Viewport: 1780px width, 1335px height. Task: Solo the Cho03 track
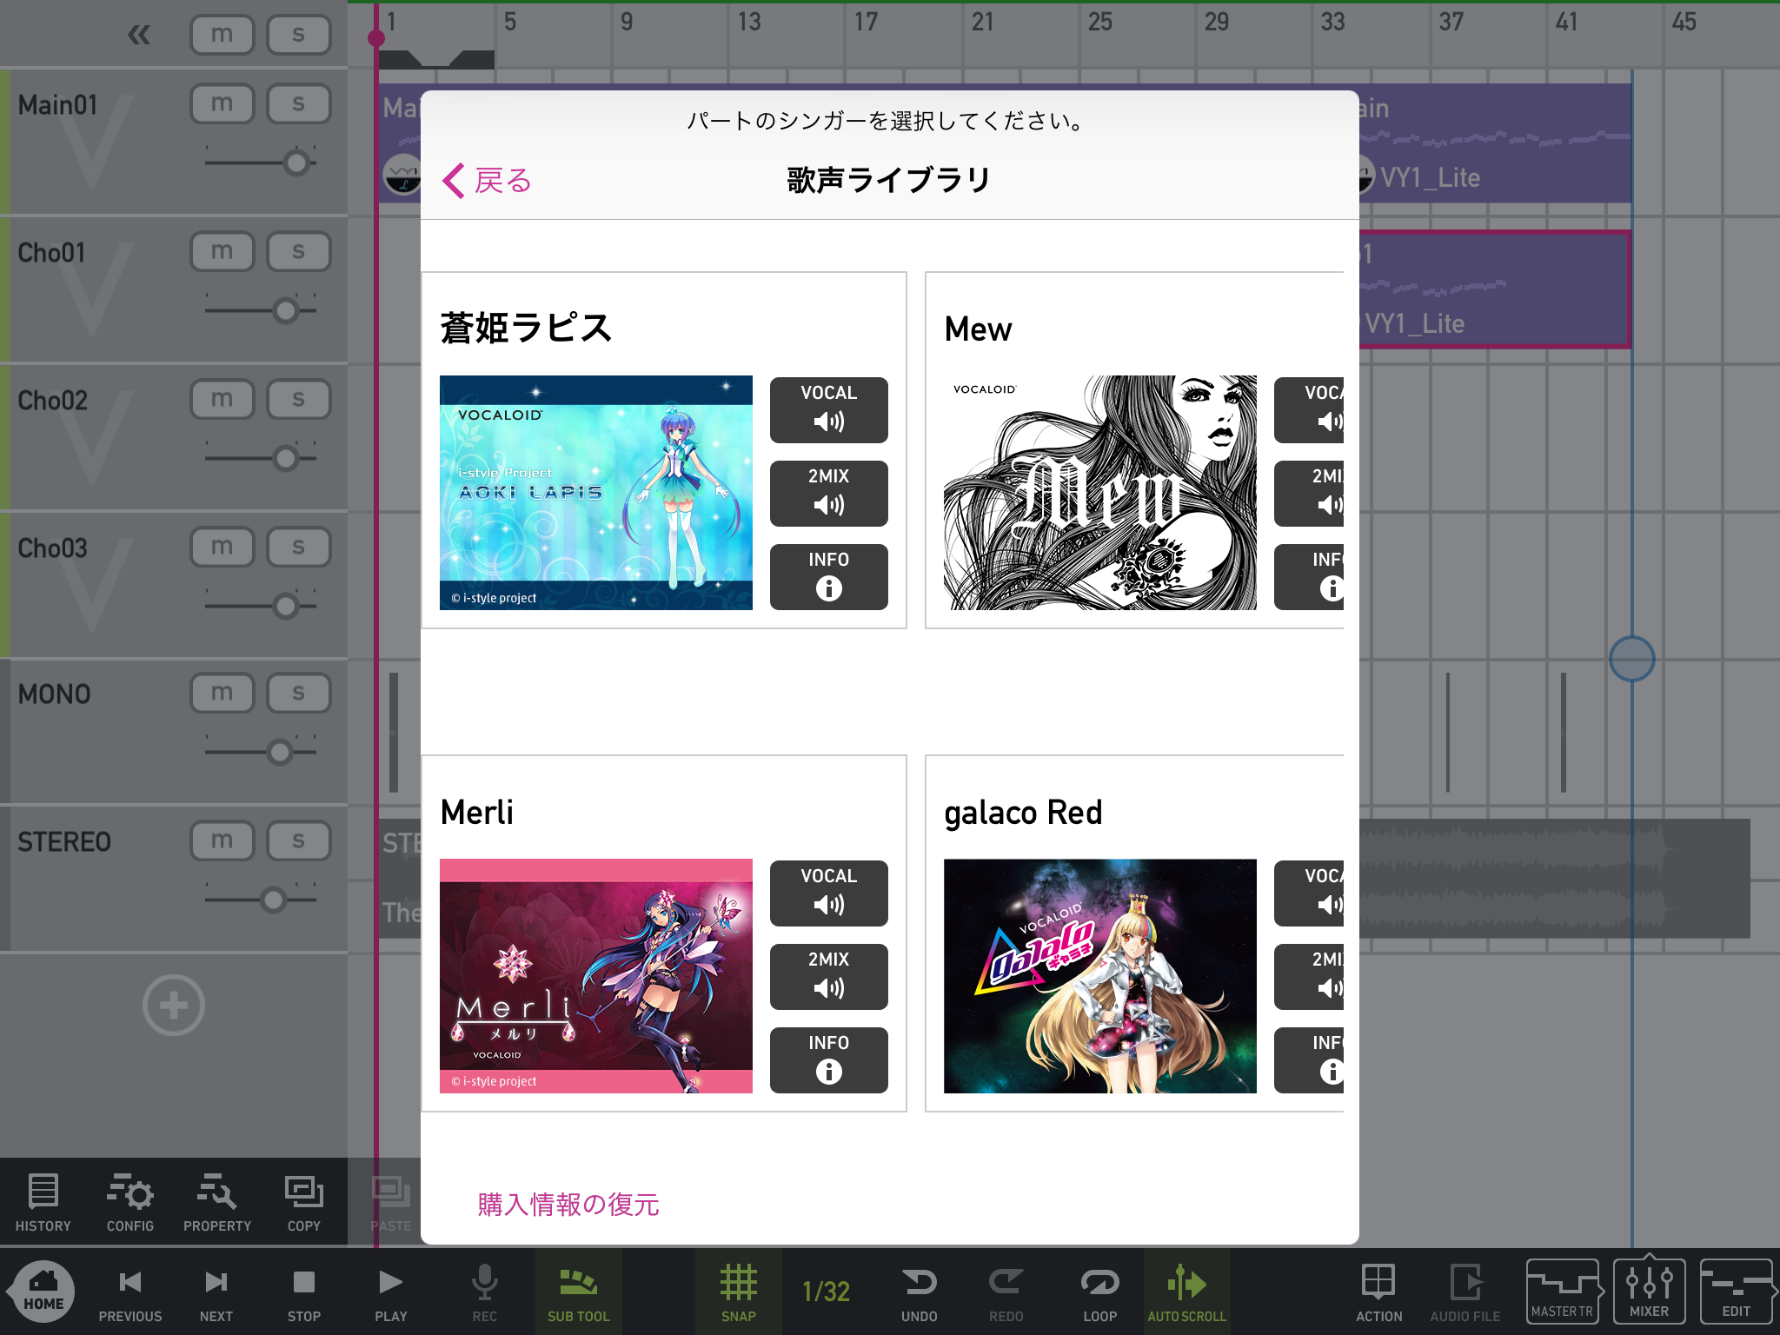[299, 548]
